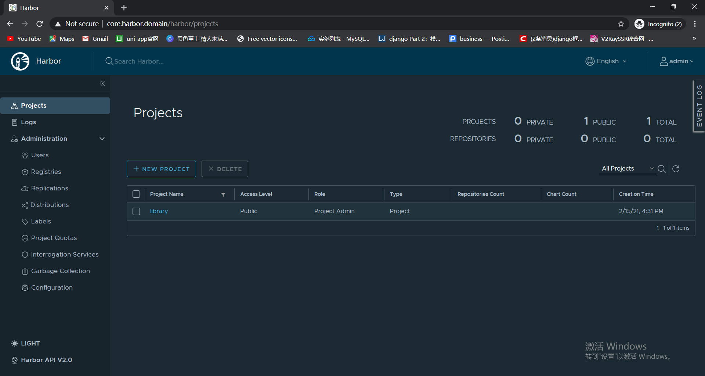Click the Harbor logo icon
Screen dimensions: 705x376
pos(20,61)
